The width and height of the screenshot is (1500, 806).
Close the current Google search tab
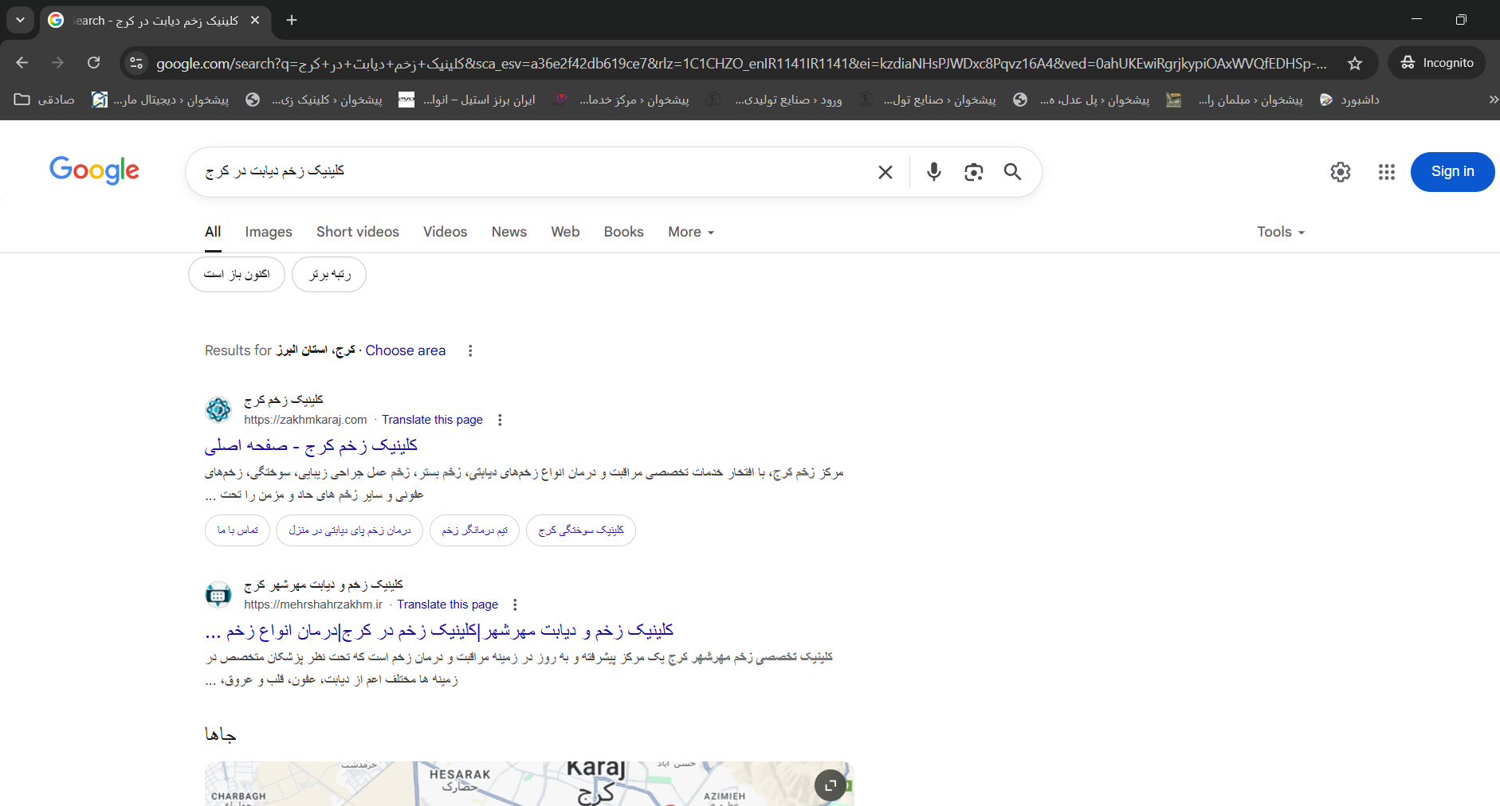[x=255, y=20]
